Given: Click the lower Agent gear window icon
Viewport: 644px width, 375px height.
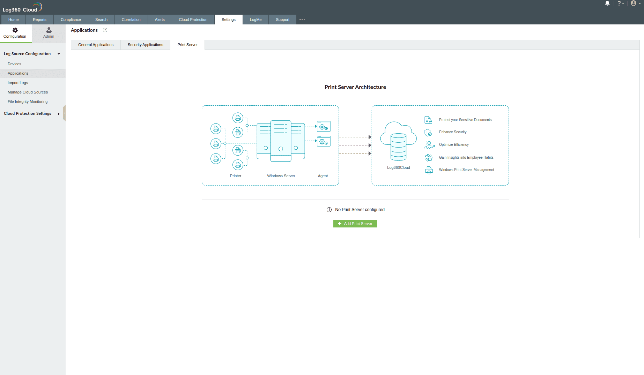Looking at the screenshot, I should pyautogui.click(x=324, y=141).
